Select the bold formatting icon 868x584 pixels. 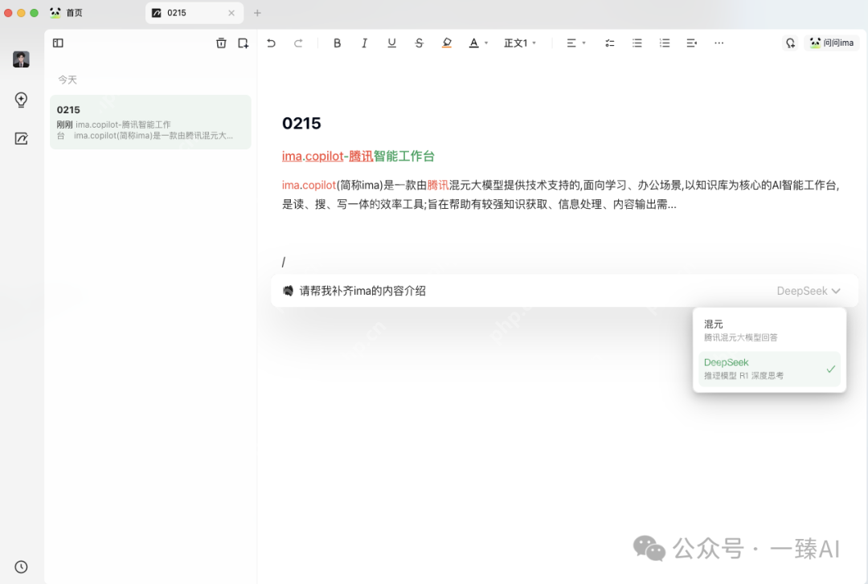point(337,43)
